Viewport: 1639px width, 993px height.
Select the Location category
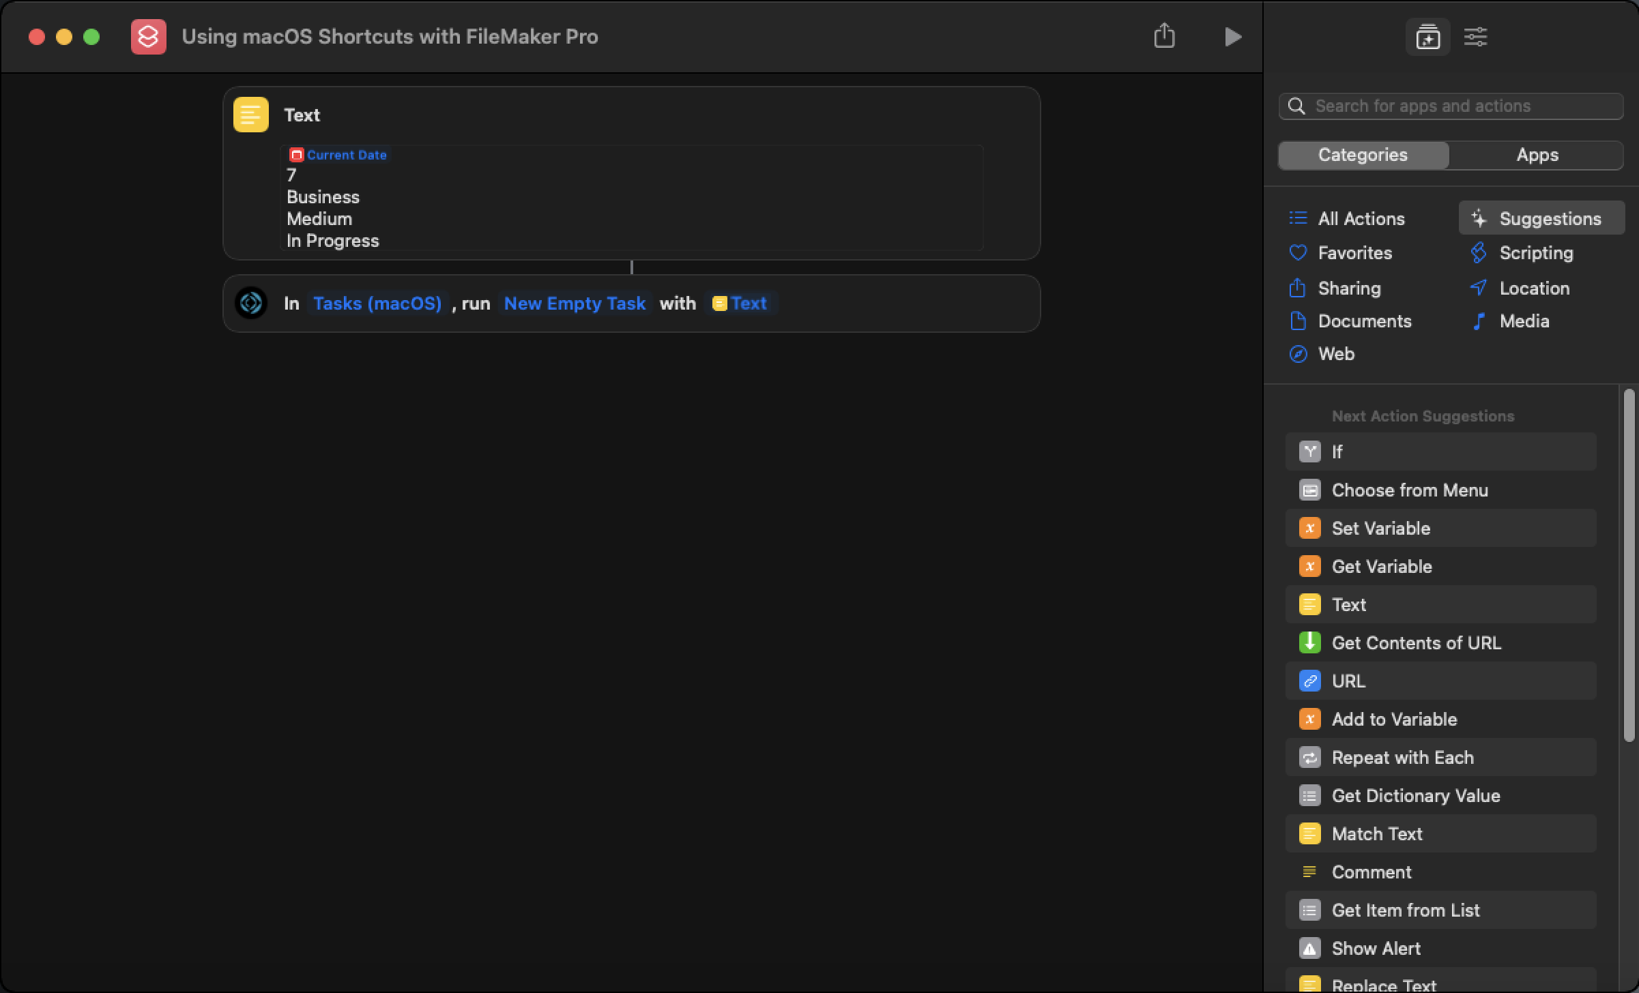tap(1533, 288)
